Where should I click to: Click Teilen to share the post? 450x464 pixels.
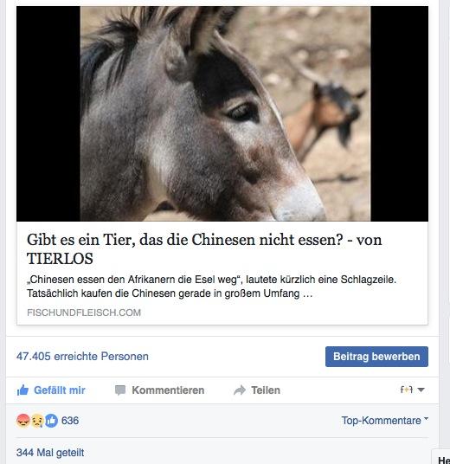pos(266,390)
